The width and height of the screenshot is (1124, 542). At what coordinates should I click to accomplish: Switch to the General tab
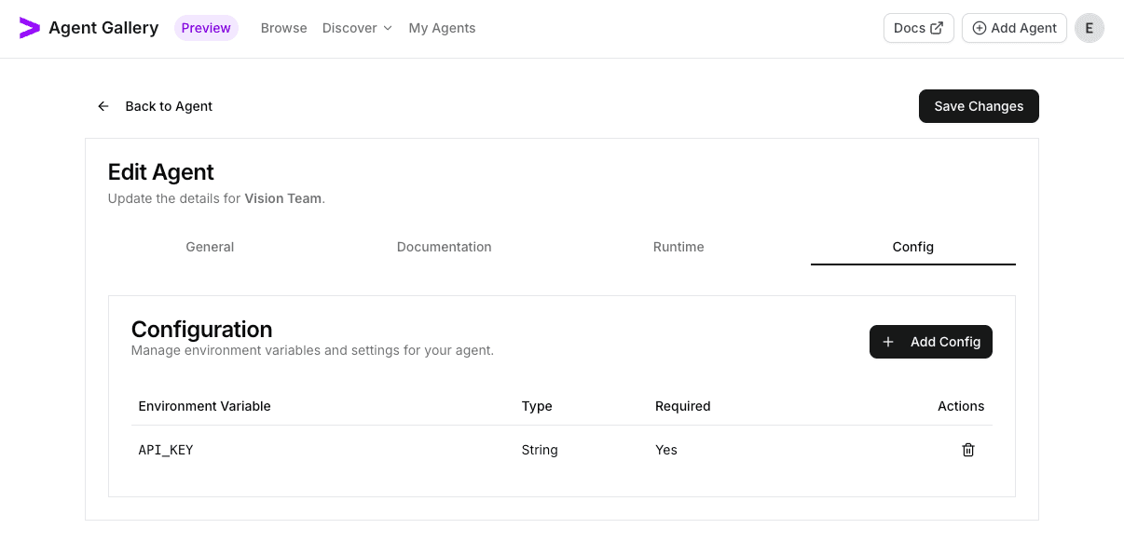point(210,247)
